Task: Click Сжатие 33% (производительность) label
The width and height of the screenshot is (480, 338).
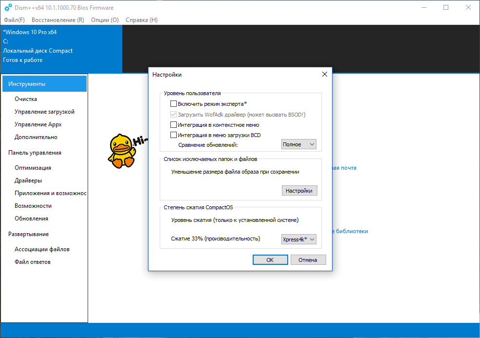Action: (x=216, y=239)
